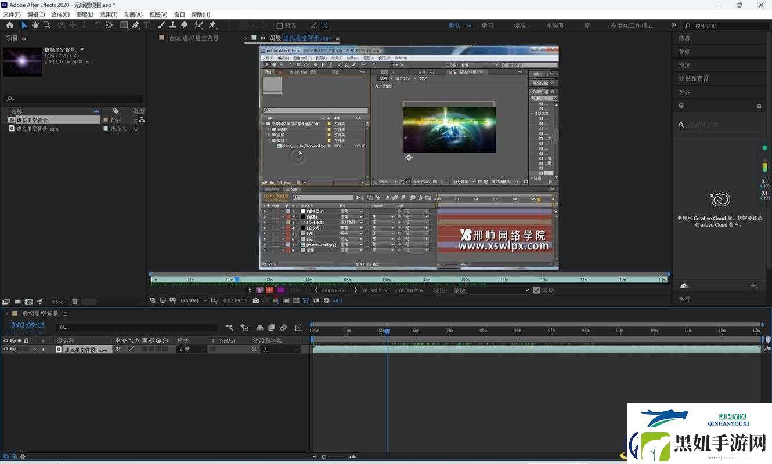The width and height of the screenshot is (772, 464).
Task: Toggle quality switch for 虚拟星空背景.mp4 layer
Action: pyautogui.click(x=131, y=349)
